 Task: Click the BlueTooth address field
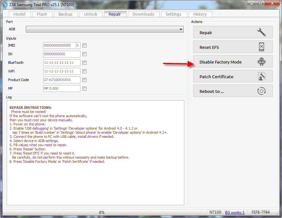pos(62,63)
